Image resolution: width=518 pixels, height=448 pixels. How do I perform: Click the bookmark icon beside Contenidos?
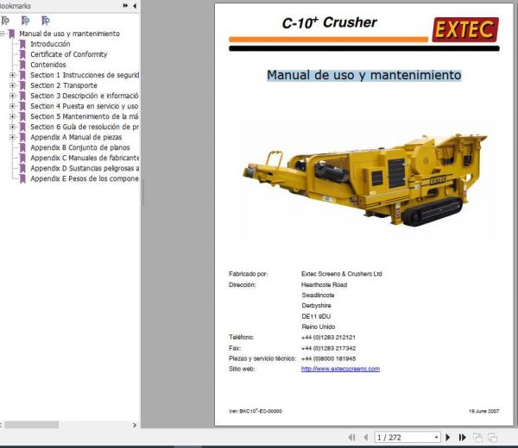(22, 65)
